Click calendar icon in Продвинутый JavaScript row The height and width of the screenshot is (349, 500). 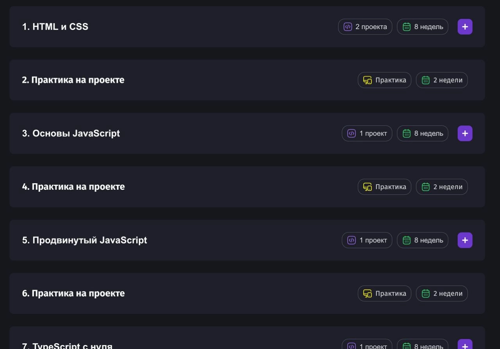pyautogui.click(x=407, y=240)
